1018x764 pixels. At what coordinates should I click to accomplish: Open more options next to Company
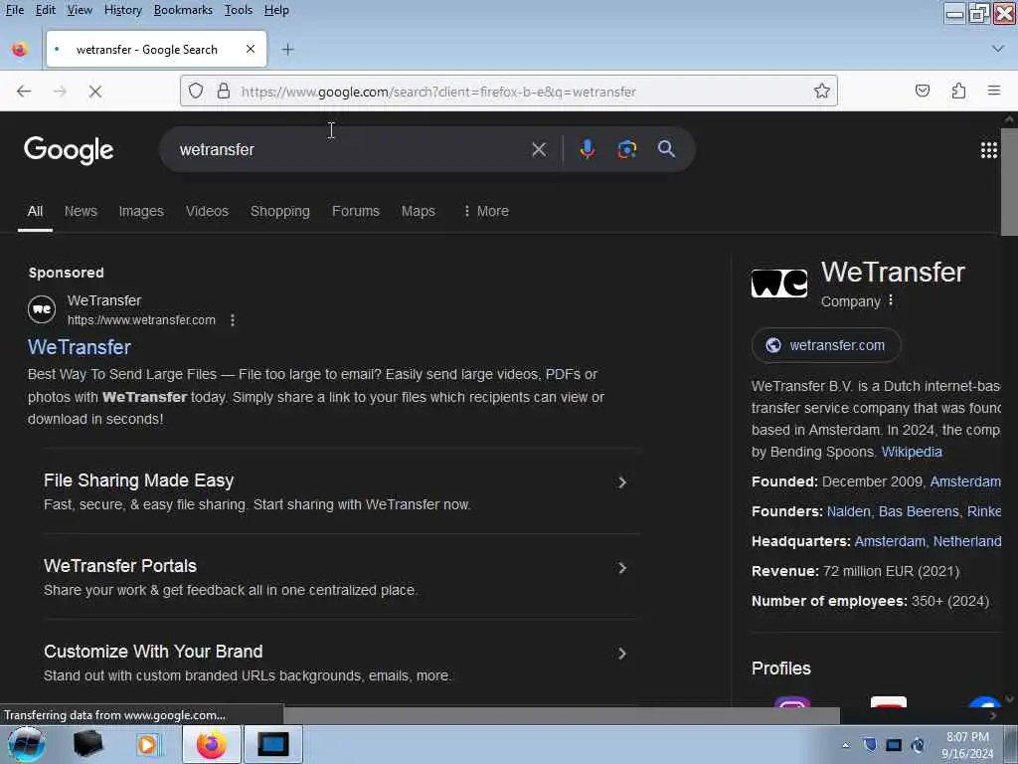point(891,300)
